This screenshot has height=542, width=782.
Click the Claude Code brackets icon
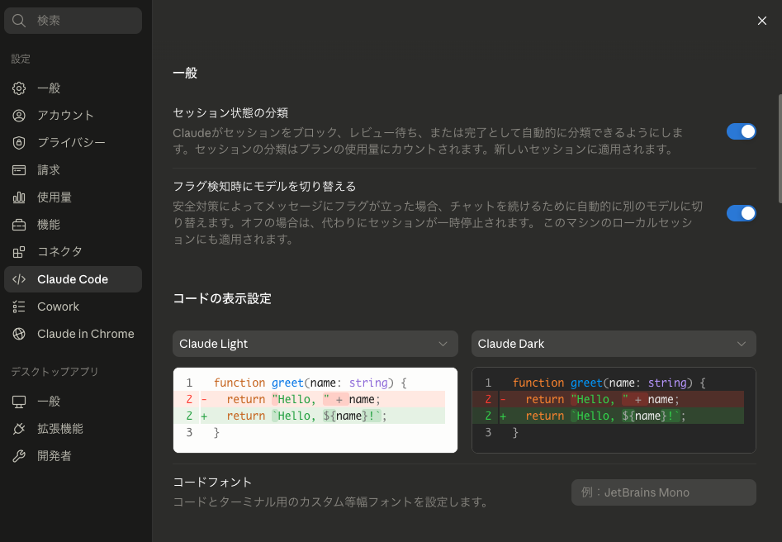(19, 279)
